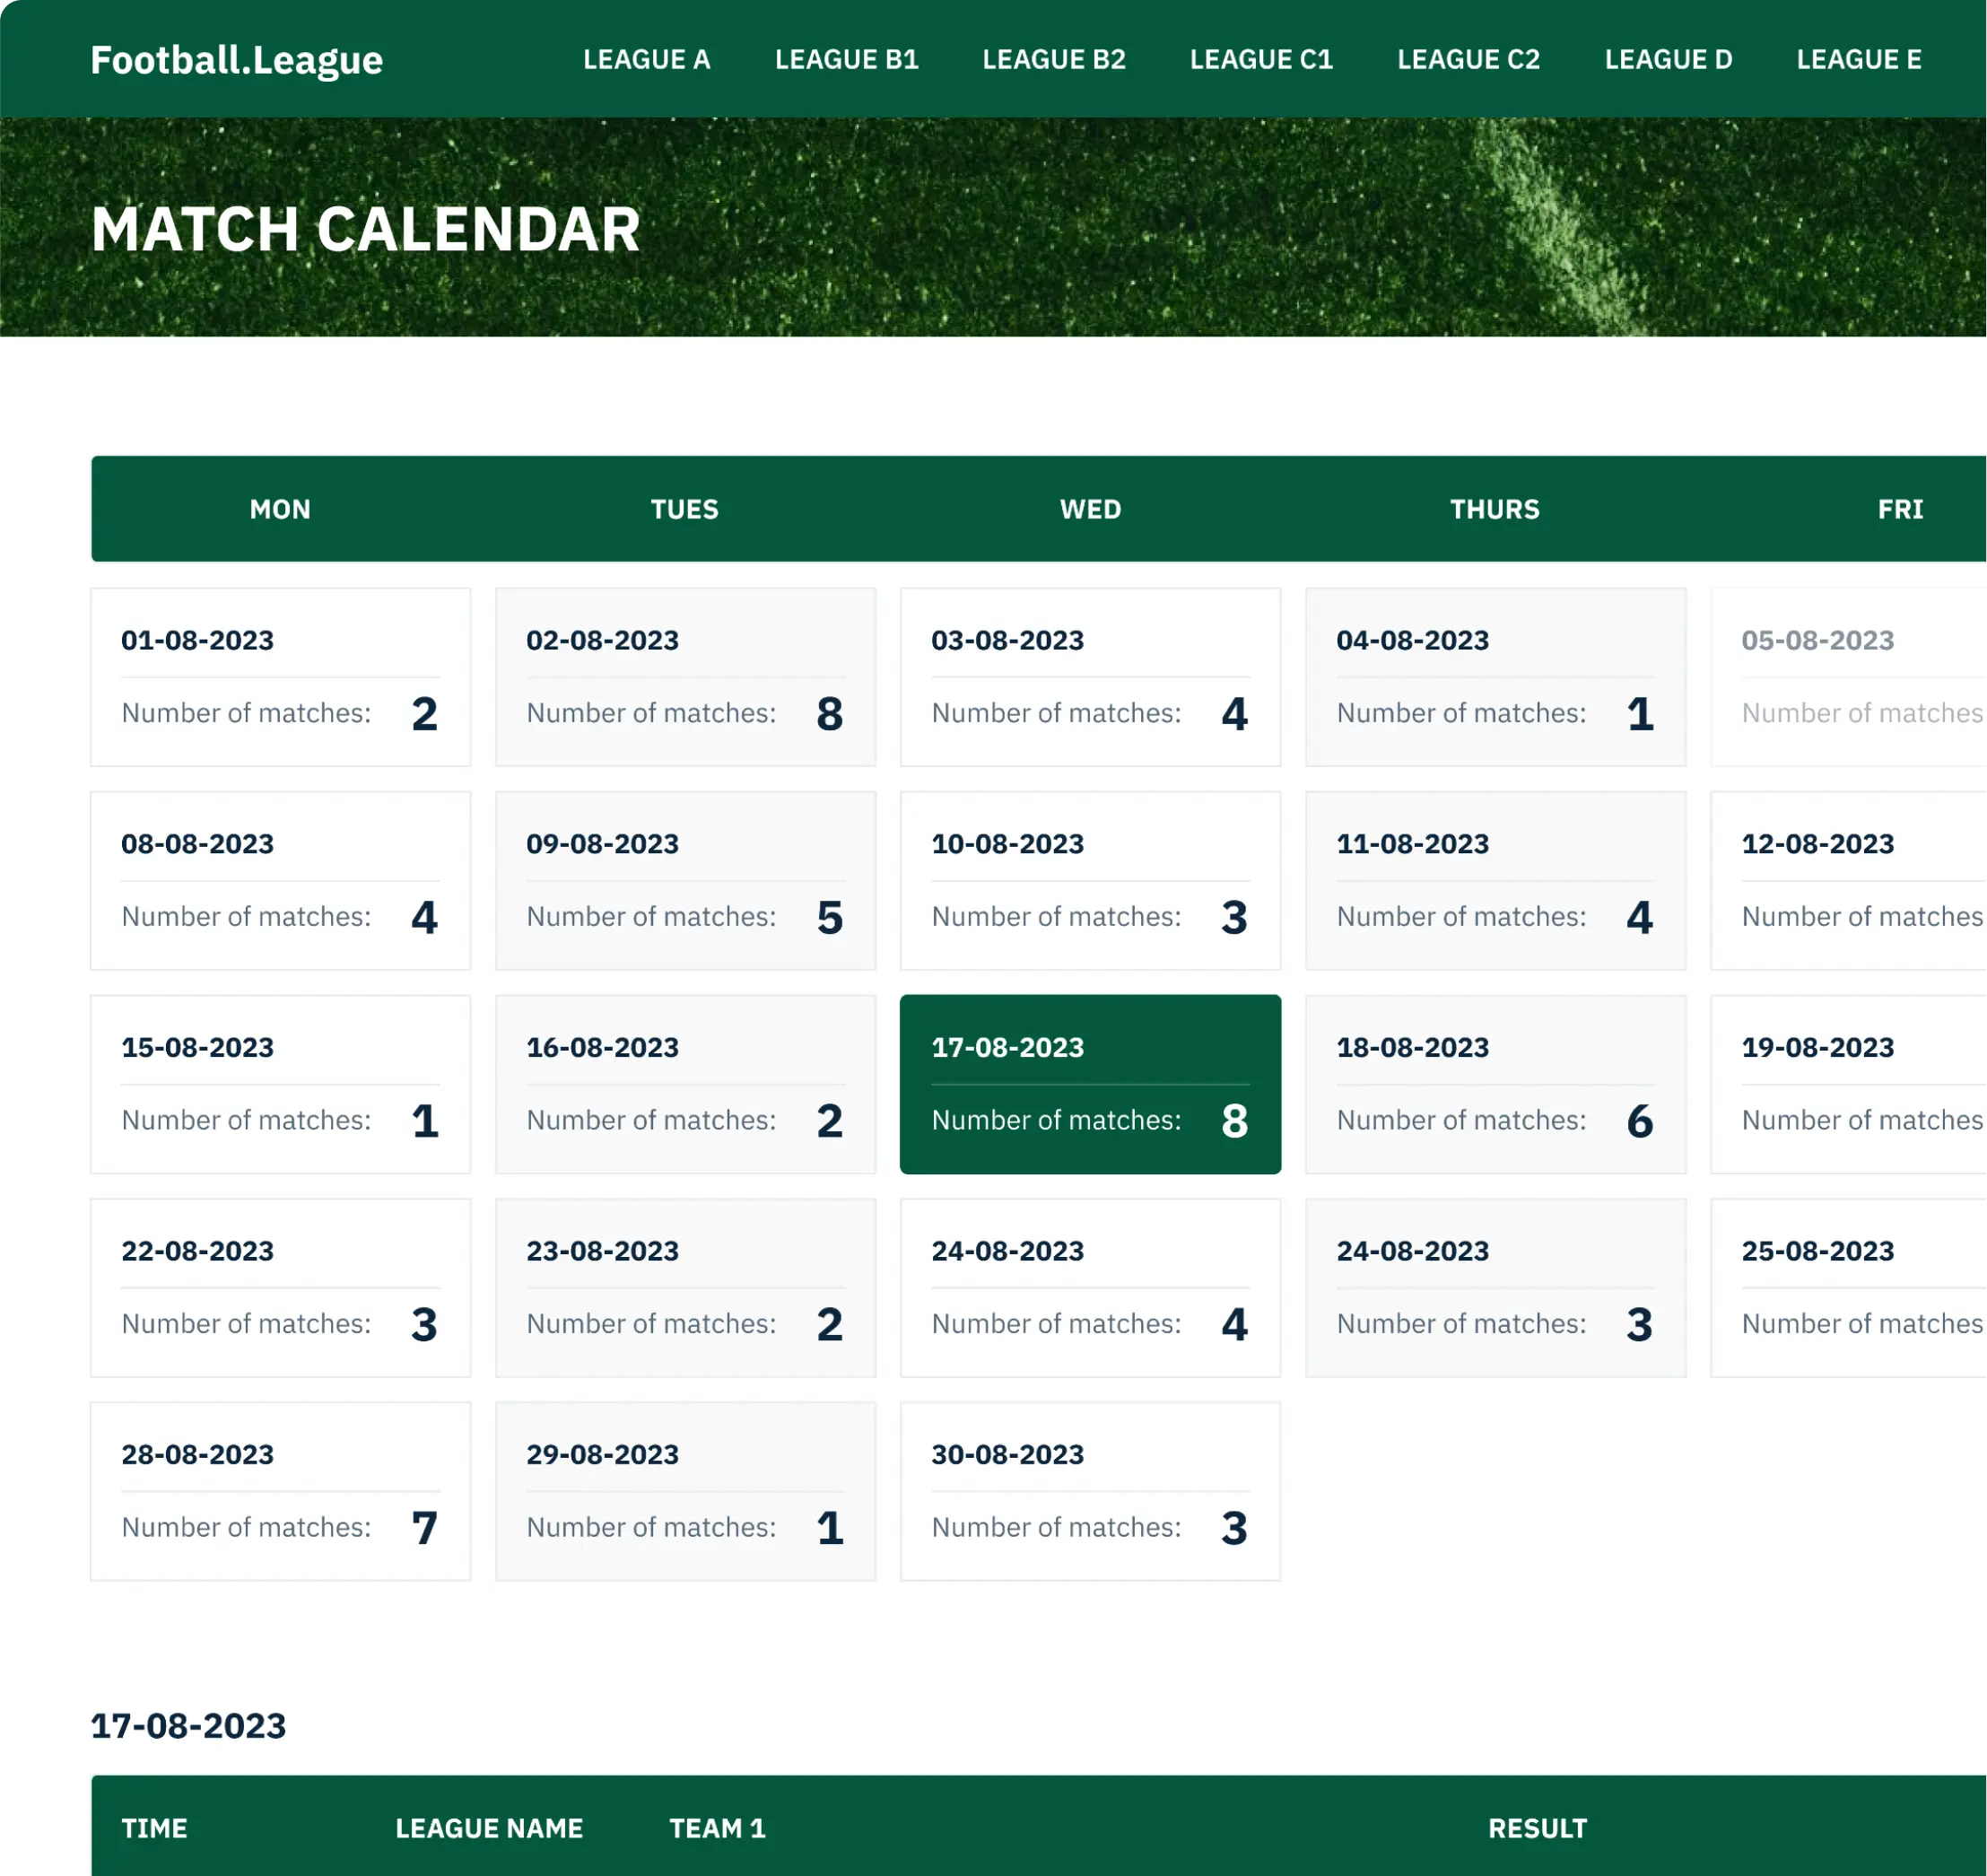
Task: Scroll down to view match results
Action: (1539, 1827)
